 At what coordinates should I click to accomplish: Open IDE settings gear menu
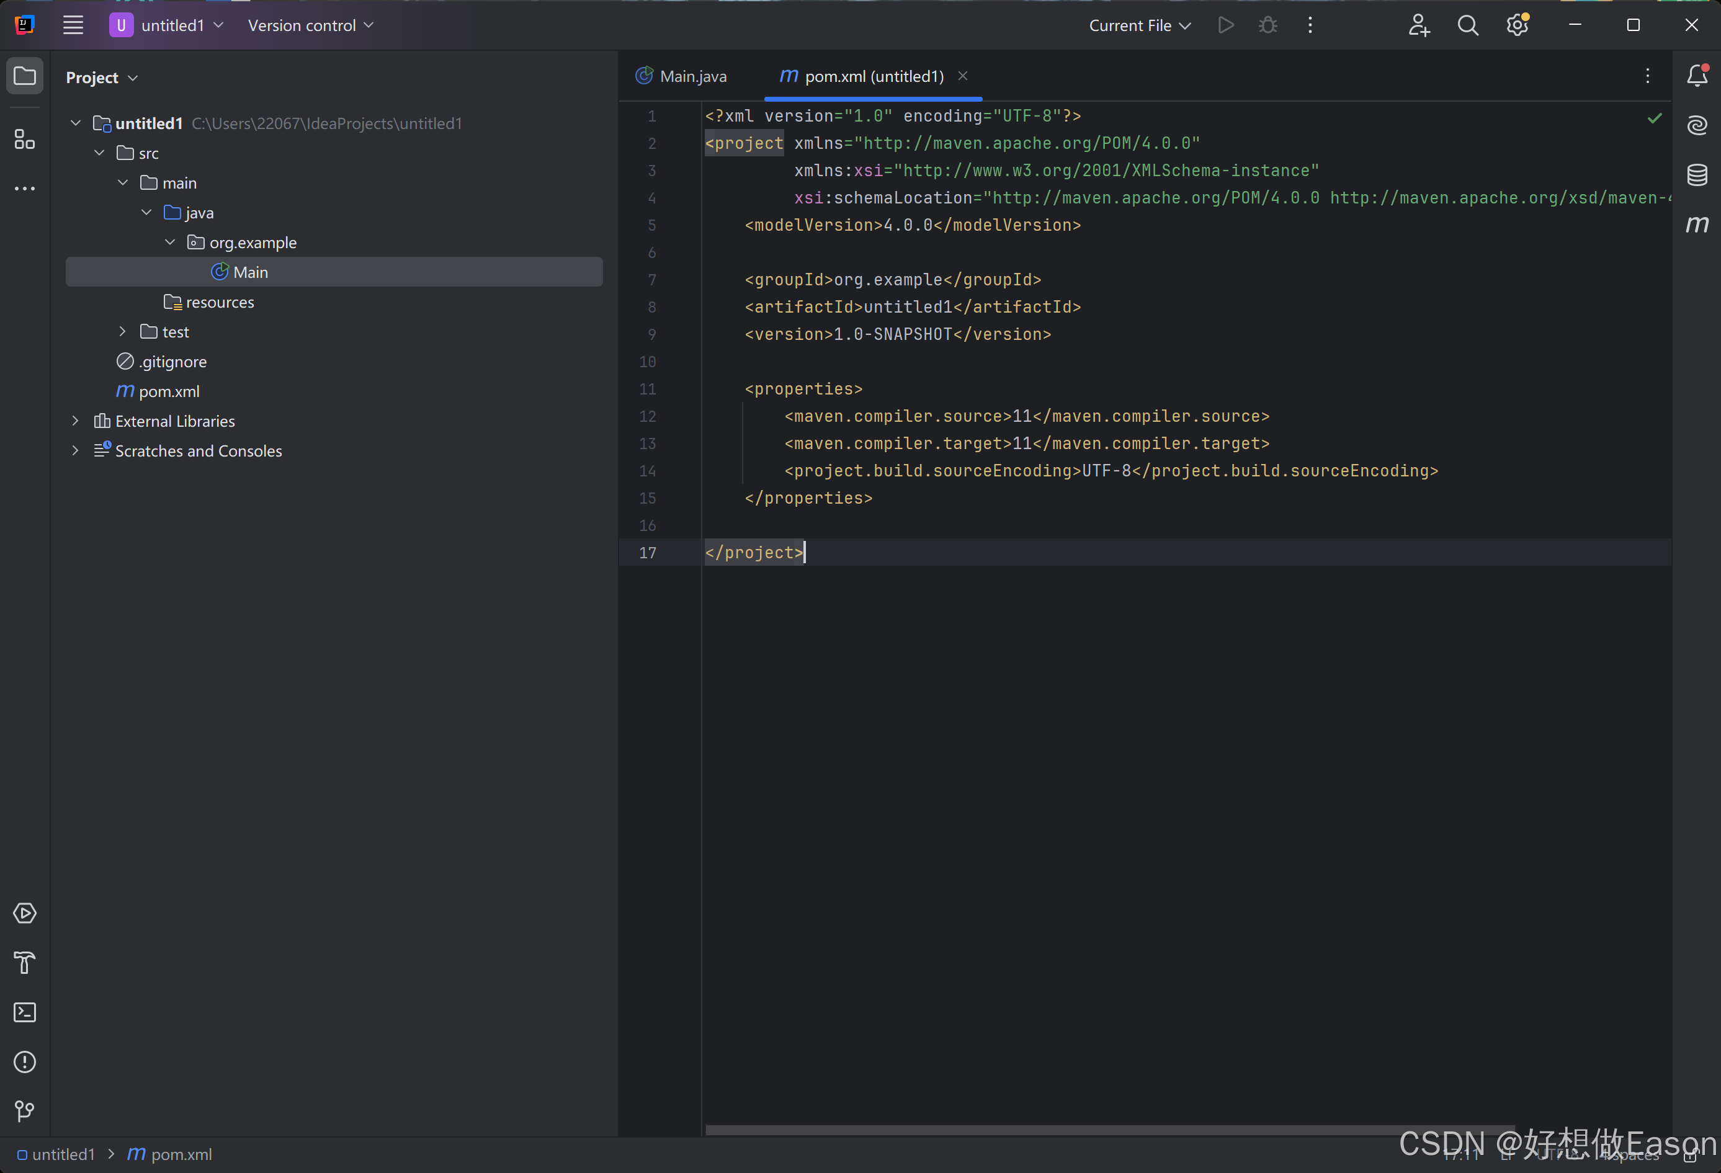click(1517, 25)
